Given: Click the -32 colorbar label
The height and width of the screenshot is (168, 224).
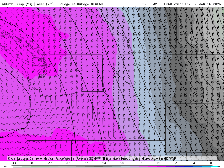Looking at the screenshot, I should [67, 163].
